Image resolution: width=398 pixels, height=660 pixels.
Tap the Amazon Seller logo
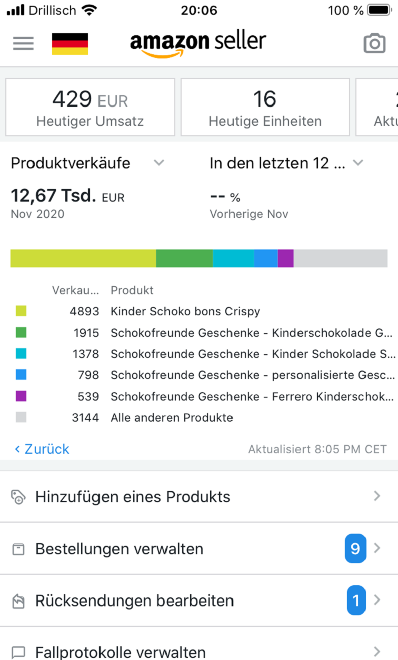click(198, 43)
